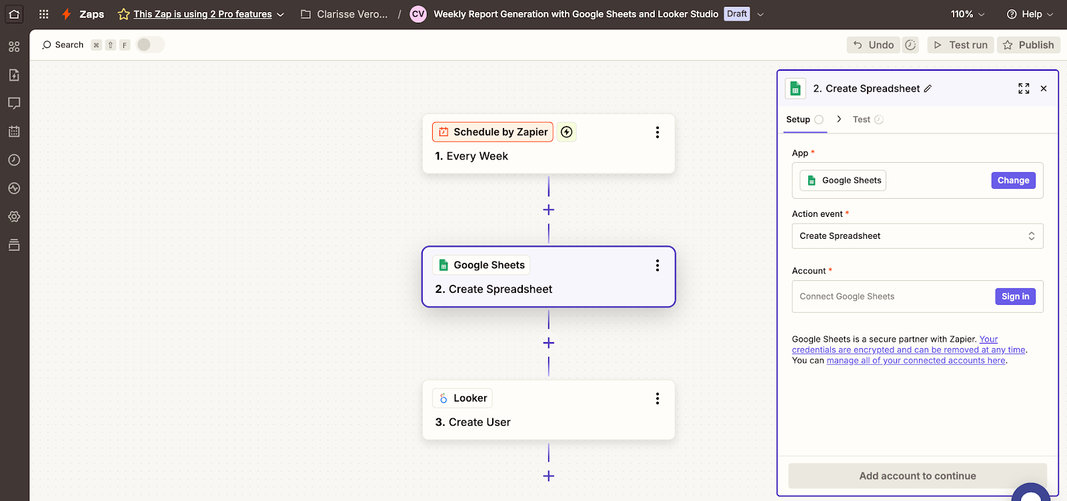
Task: Select the Looker step chip
Action: click(x=463, y=398)
